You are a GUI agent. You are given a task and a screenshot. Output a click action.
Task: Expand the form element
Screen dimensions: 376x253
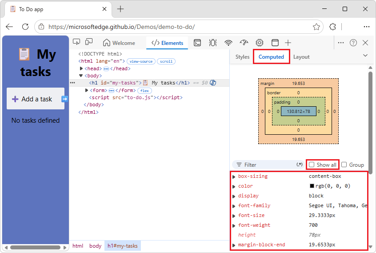(87, 90)
